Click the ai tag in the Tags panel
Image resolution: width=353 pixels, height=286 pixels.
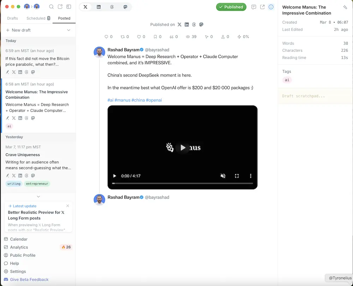287,80
